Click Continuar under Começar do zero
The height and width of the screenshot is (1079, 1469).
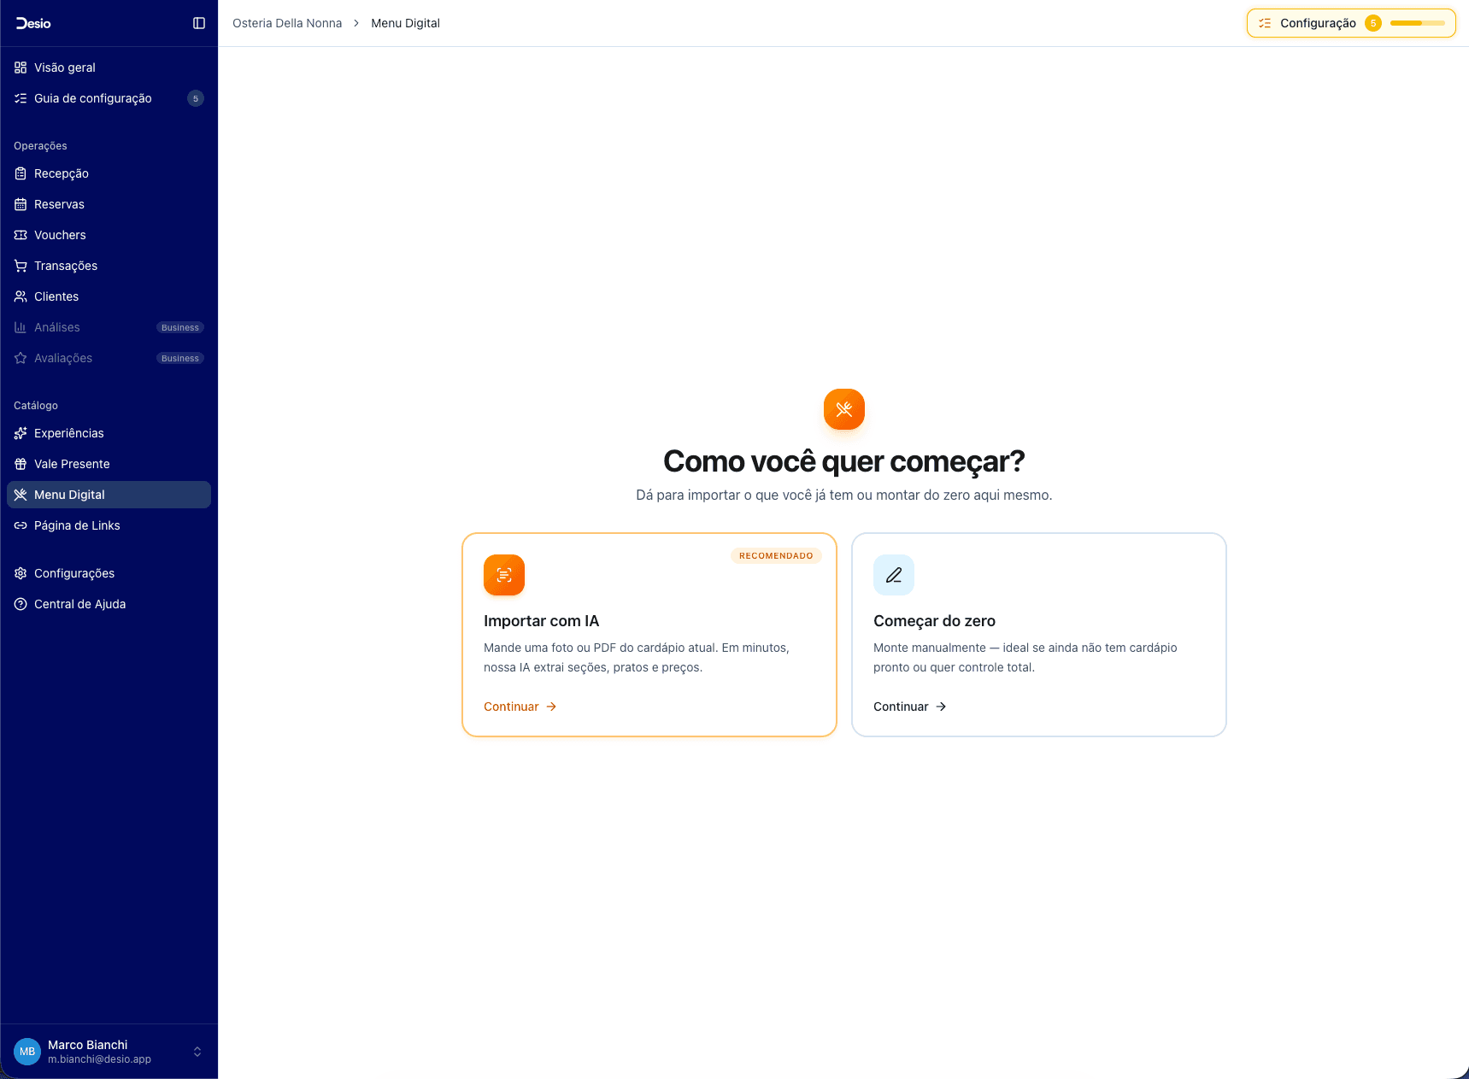click(x=909, y=707)
